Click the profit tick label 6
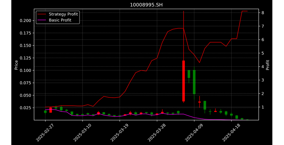 pos(262,40)
